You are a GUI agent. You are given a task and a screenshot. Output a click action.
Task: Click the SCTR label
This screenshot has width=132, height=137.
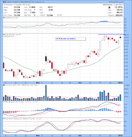60,15
